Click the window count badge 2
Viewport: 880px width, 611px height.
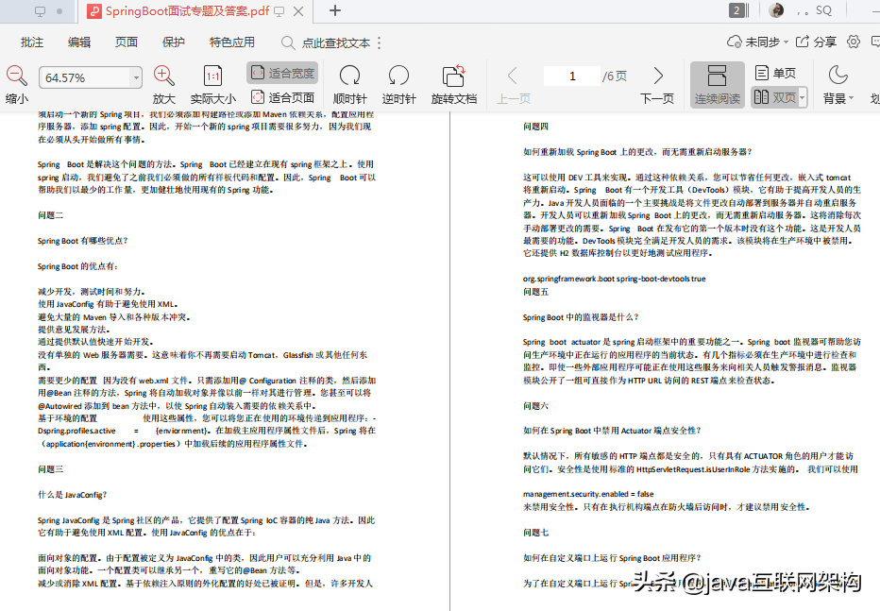coord(736,10)
